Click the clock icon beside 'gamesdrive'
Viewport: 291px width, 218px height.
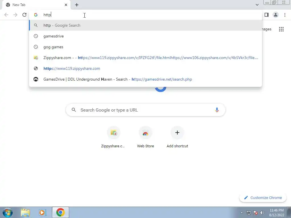[x=36, y=36]
